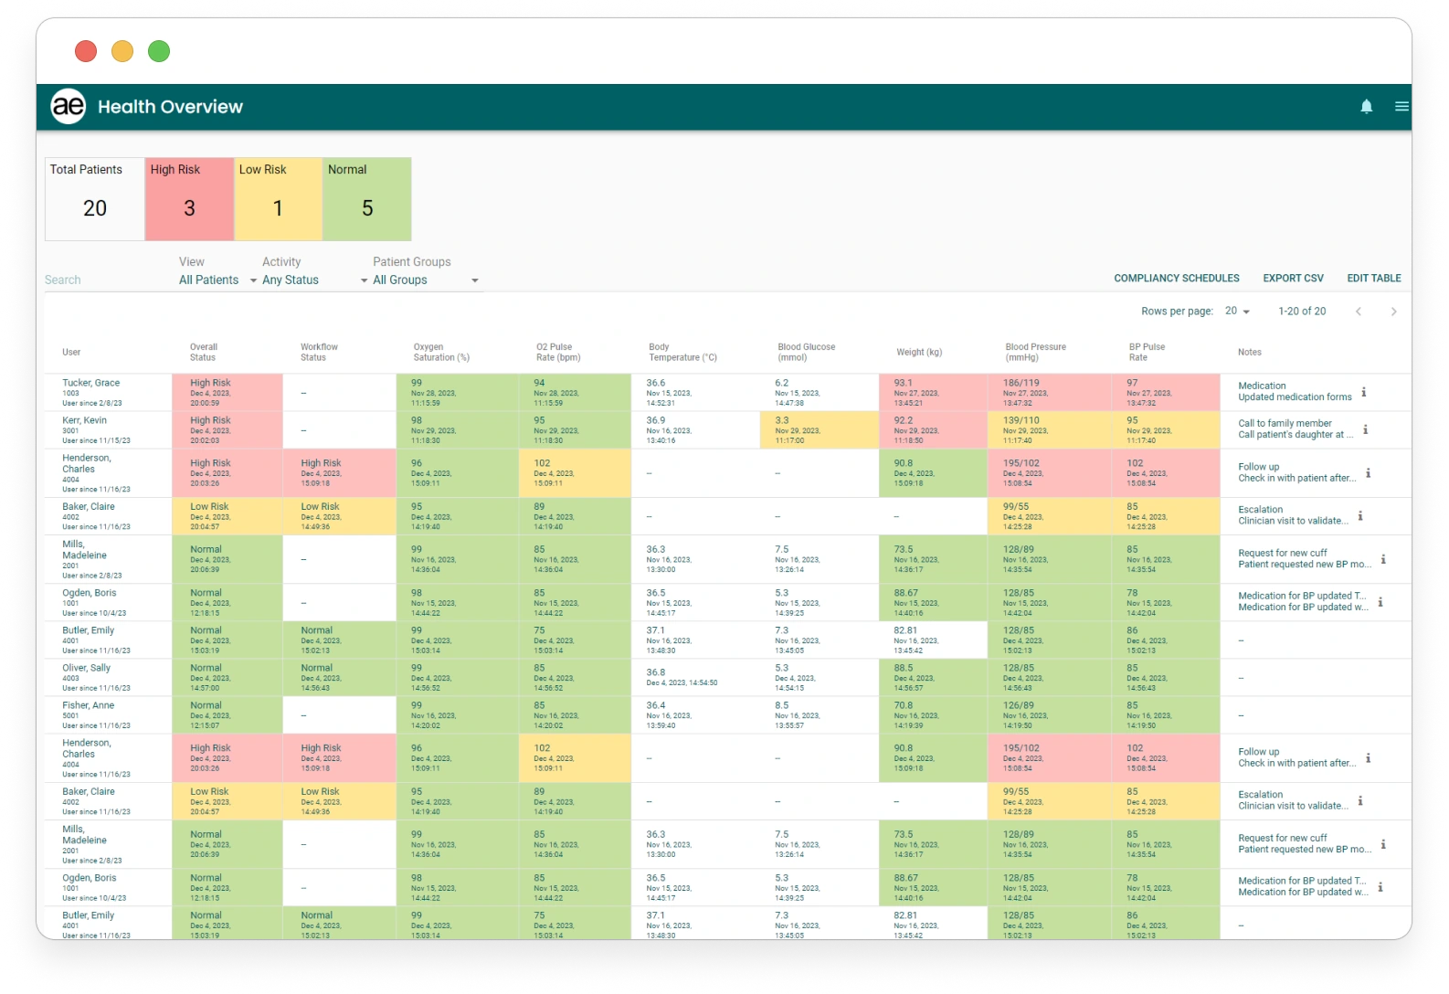Image resolution: width=1449 pixels, height=994 pixels.
Task: Select the green Normal summary card
Action: click(x=366, y=199)
